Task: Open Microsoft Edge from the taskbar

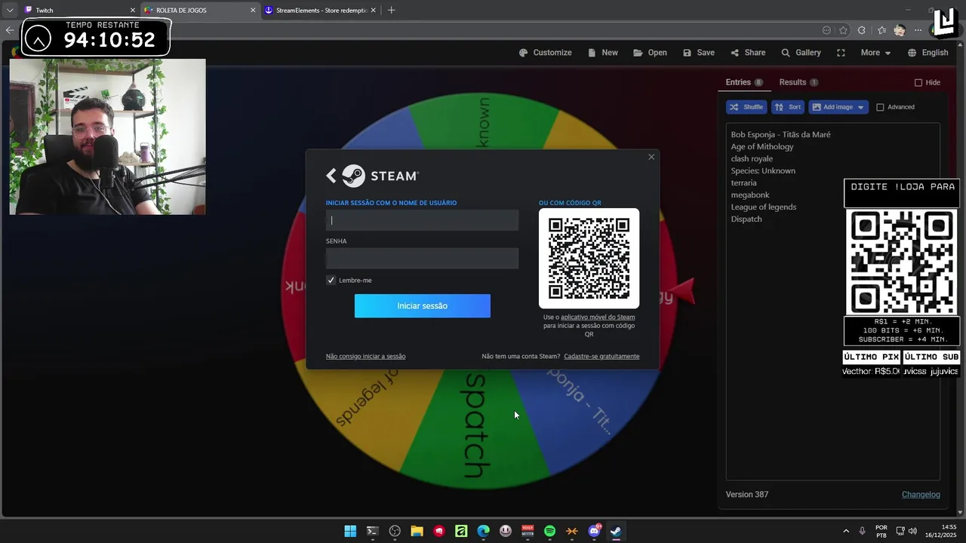Action: (x=483, y=531)
